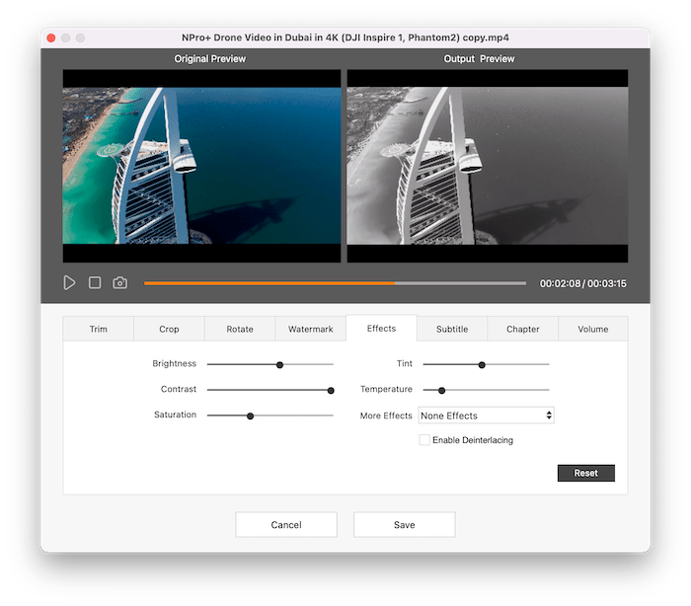
Task: Open the Subtitle tab
Action: coord(452,329)
